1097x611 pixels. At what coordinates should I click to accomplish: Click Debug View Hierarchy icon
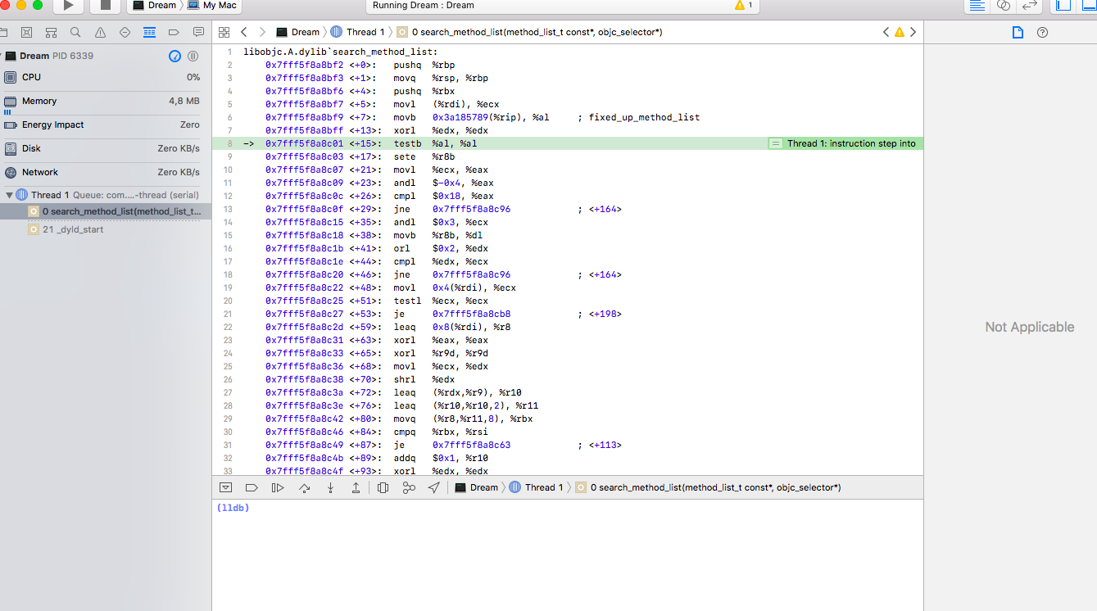tap(383, 487)
